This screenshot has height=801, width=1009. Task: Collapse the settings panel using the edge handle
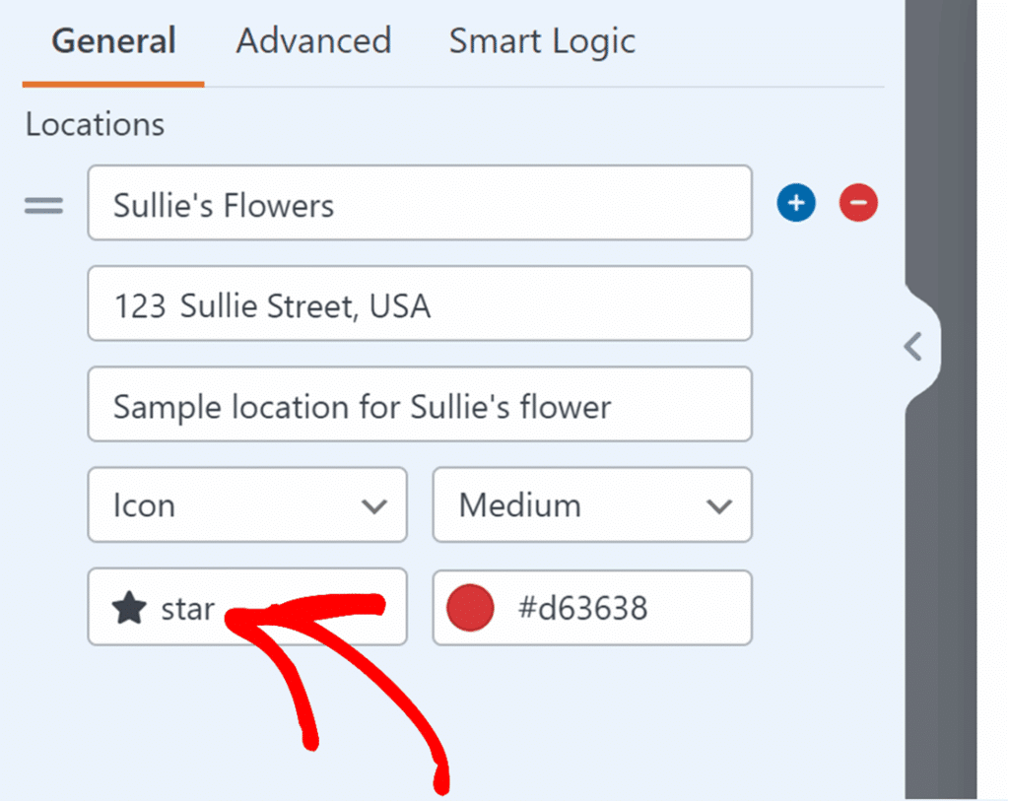pyautogui.click(x=912, y=347)
